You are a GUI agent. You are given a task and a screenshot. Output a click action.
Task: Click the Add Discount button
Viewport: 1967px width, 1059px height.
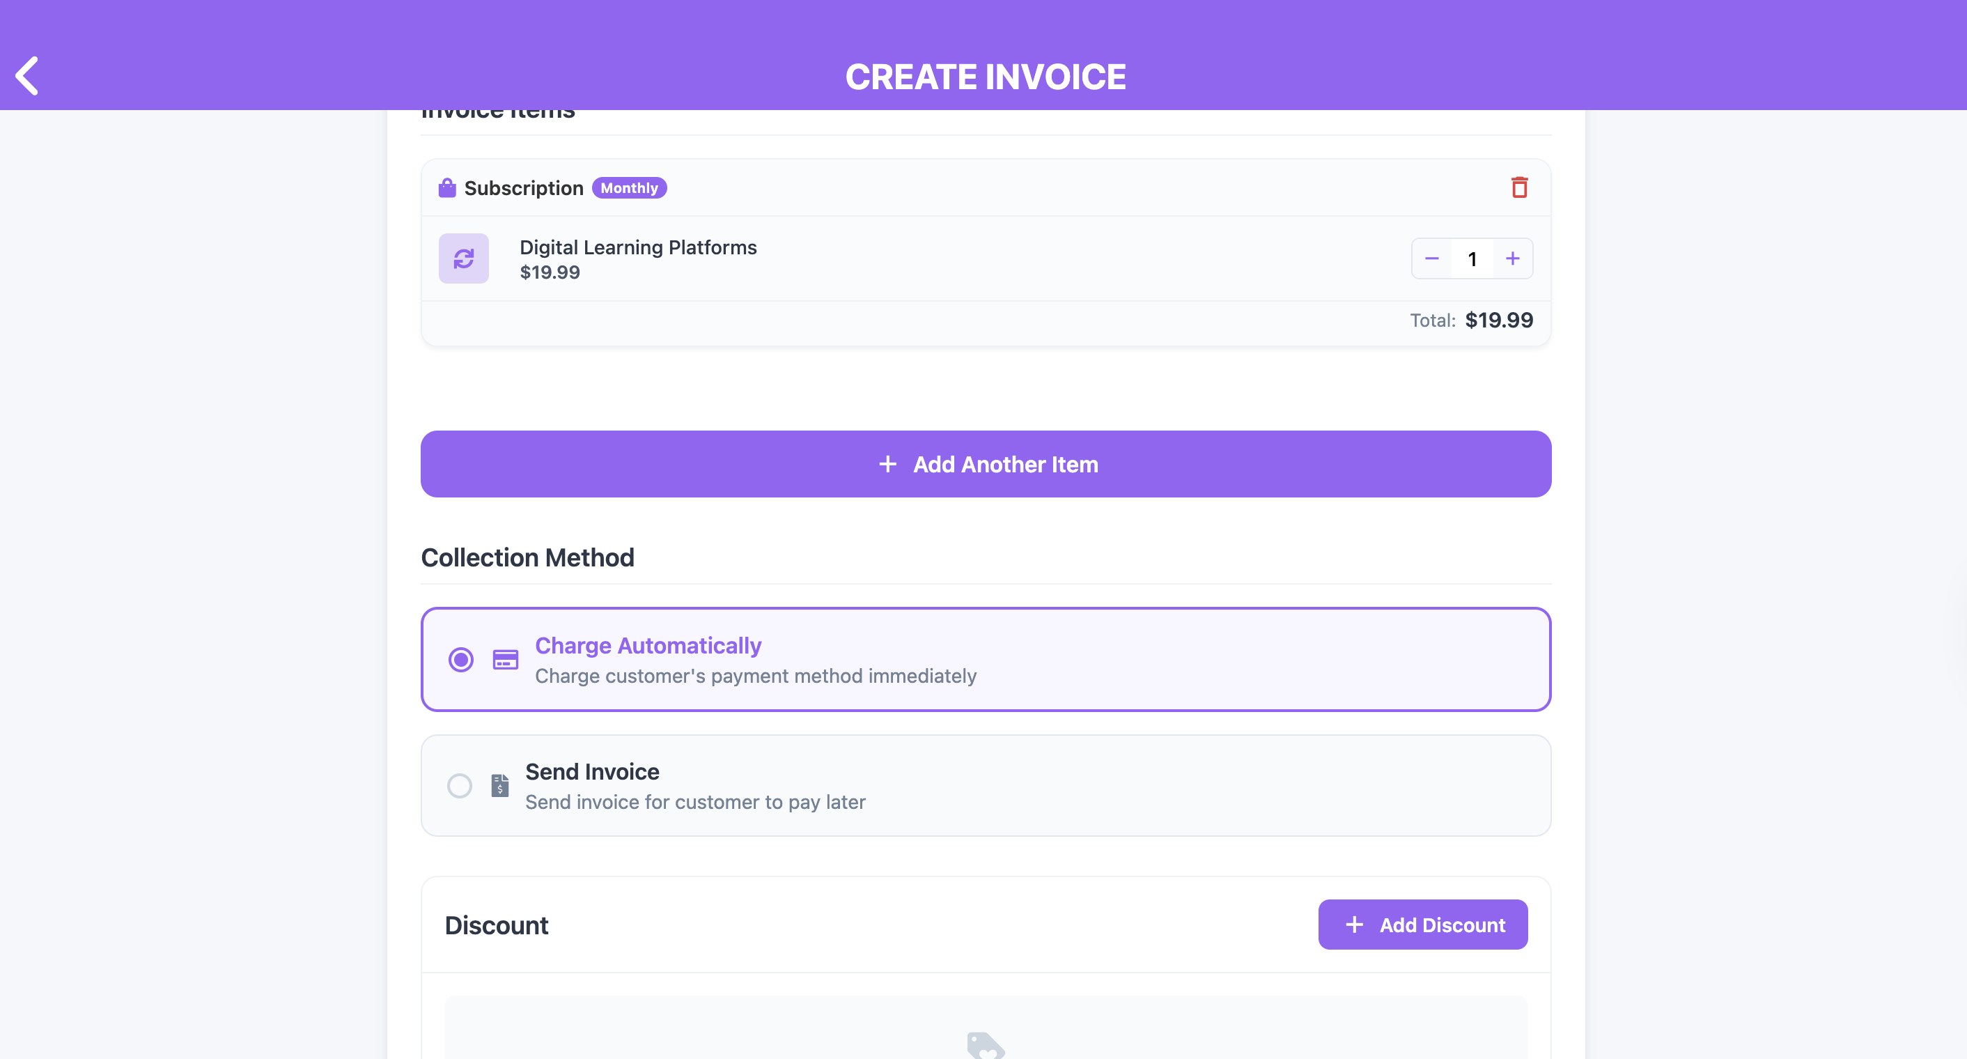click(x=1422, y=925)
